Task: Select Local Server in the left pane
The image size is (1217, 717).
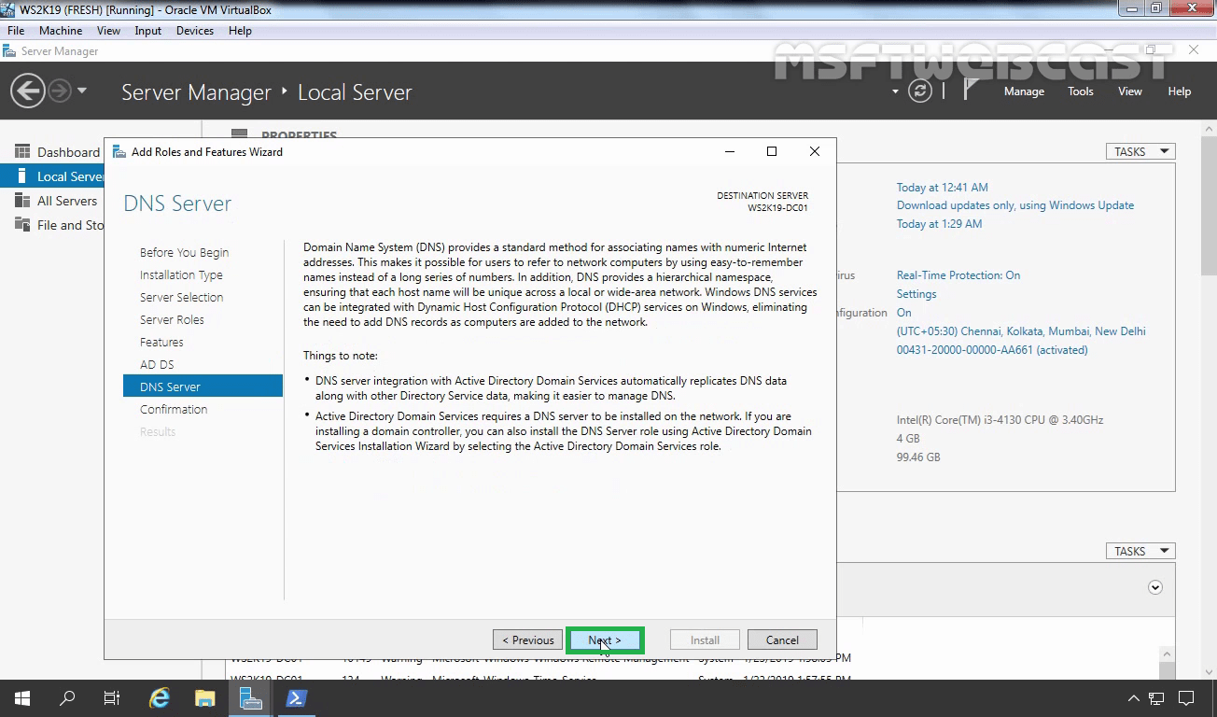Action: tap(53, 176)
